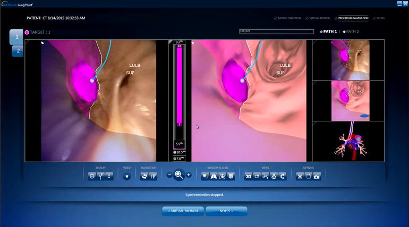Click the Virtual Bronch back button
The width and height of the screenshot is (409, 227).
[x=183, y=211]
